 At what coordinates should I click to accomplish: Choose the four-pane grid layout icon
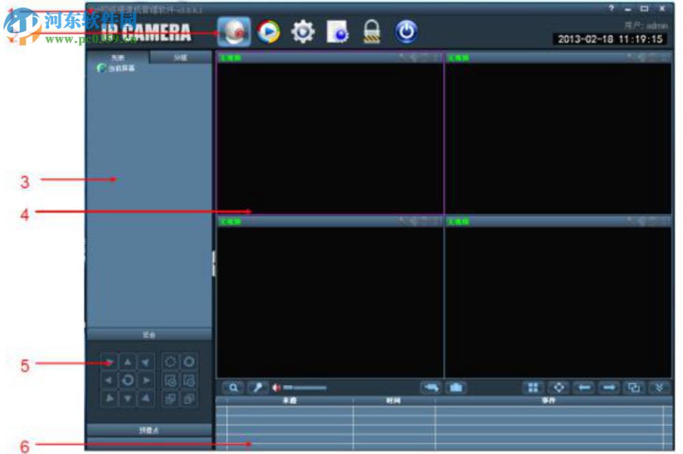(x=533, y=387)
